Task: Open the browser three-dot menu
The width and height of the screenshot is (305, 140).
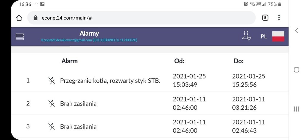Action: tap(279, 18)
